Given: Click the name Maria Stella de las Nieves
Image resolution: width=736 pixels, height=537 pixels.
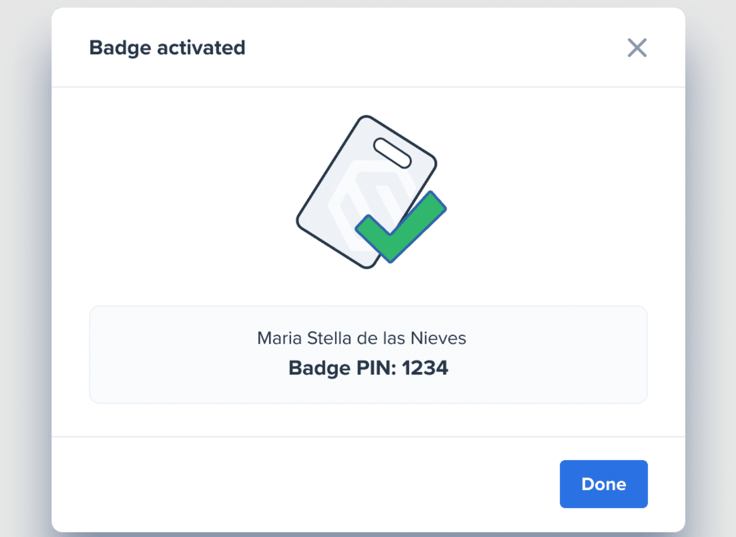Looking at the screenshot, I should coord(361,338).
